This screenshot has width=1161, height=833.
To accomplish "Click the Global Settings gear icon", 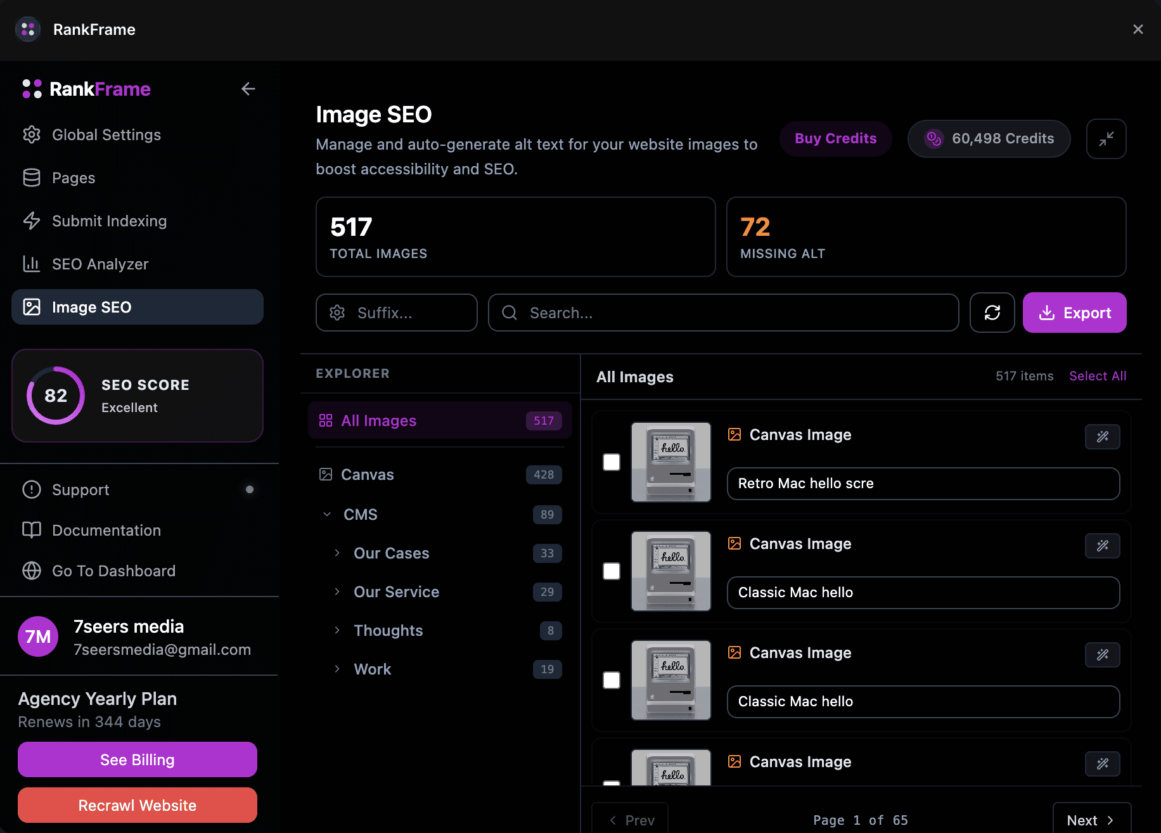I will pyautogui.click(x=32, y=134).
